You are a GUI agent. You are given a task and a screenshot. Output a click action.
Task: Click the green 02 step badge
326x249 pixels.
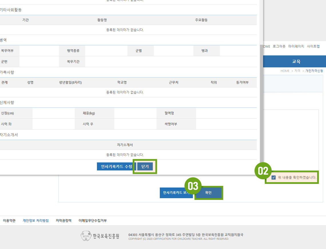[x=263, y=171]
